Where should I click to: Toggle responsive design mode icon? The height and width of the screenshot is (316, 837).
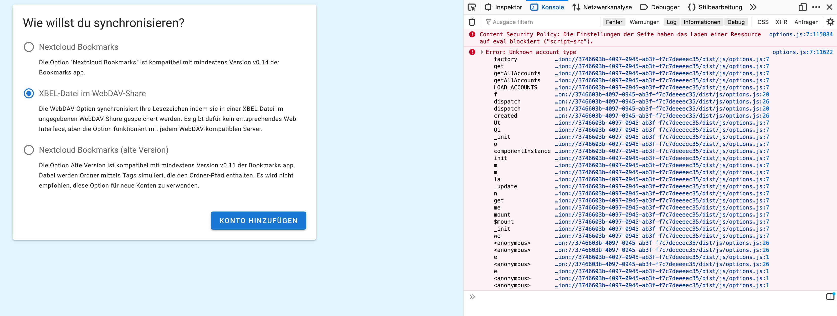coord(803,7)
